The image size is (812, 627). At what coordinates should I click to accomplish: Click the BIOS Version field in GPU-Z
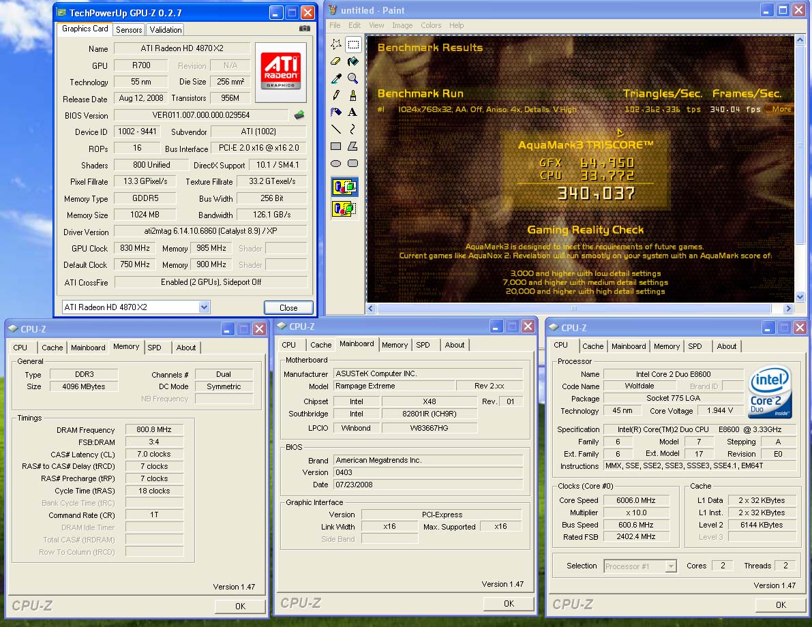[201, 115]
